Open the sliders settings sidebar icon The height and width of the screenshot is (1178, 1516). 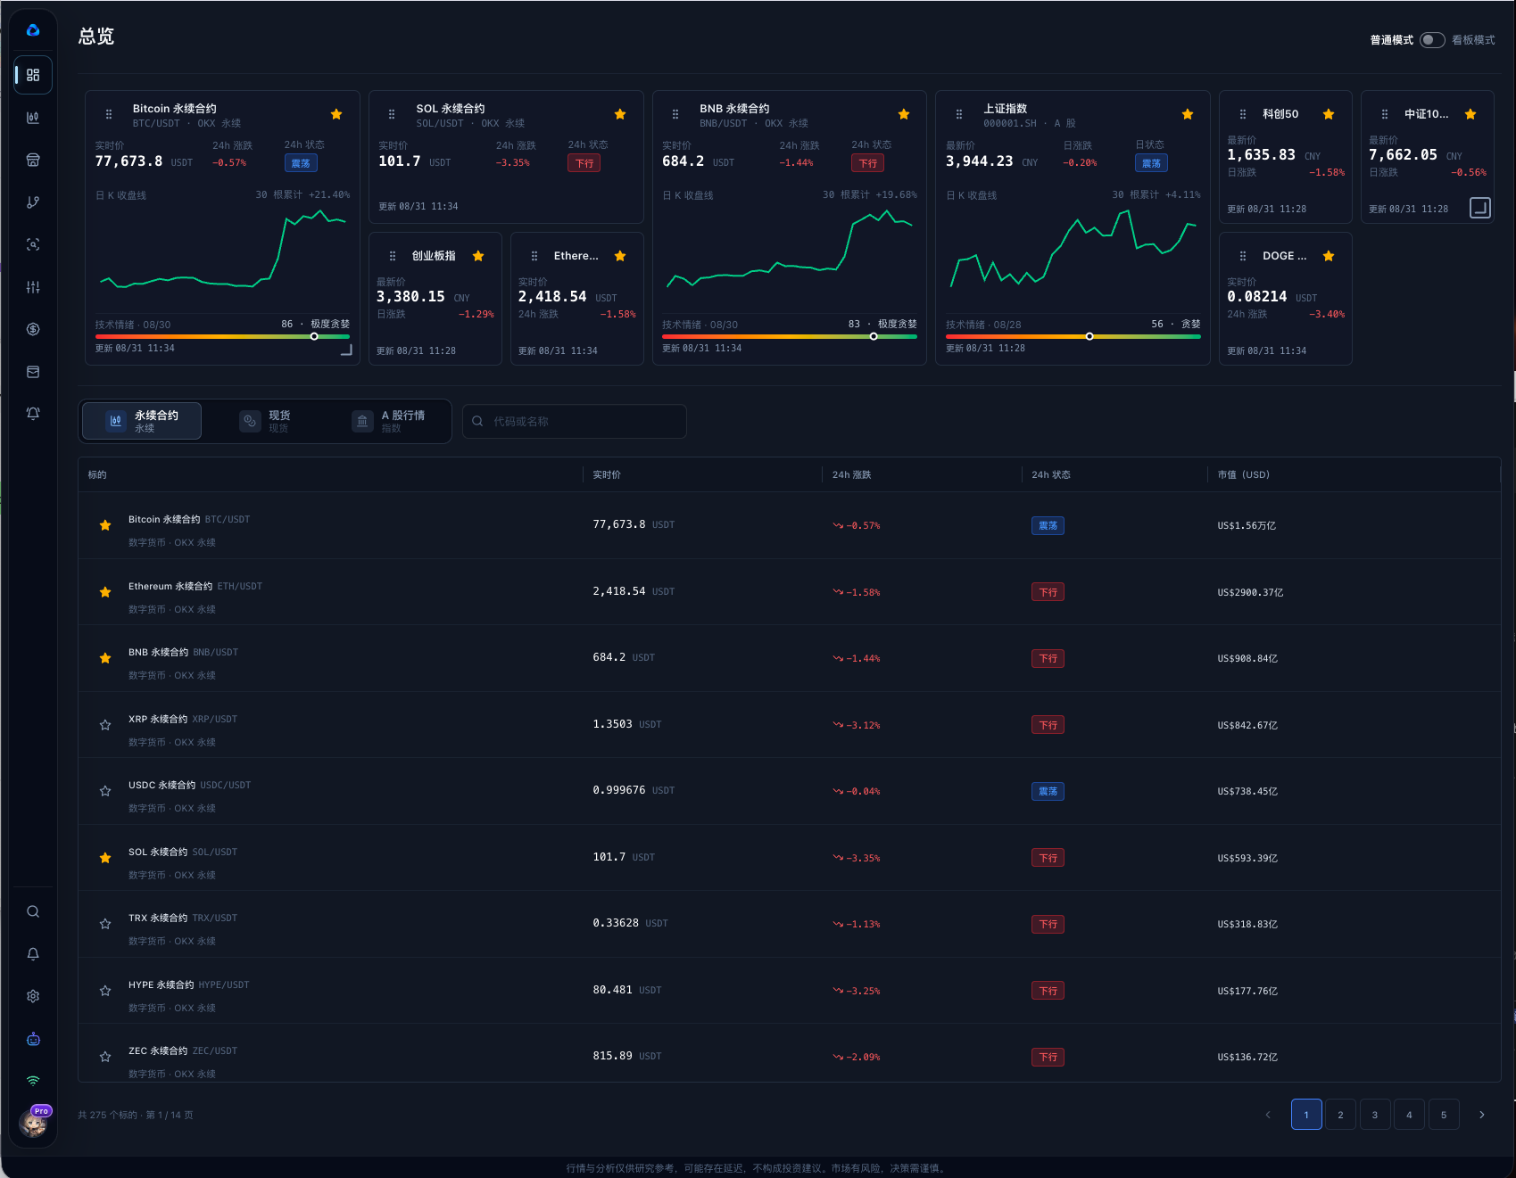(x=33, y=287)
